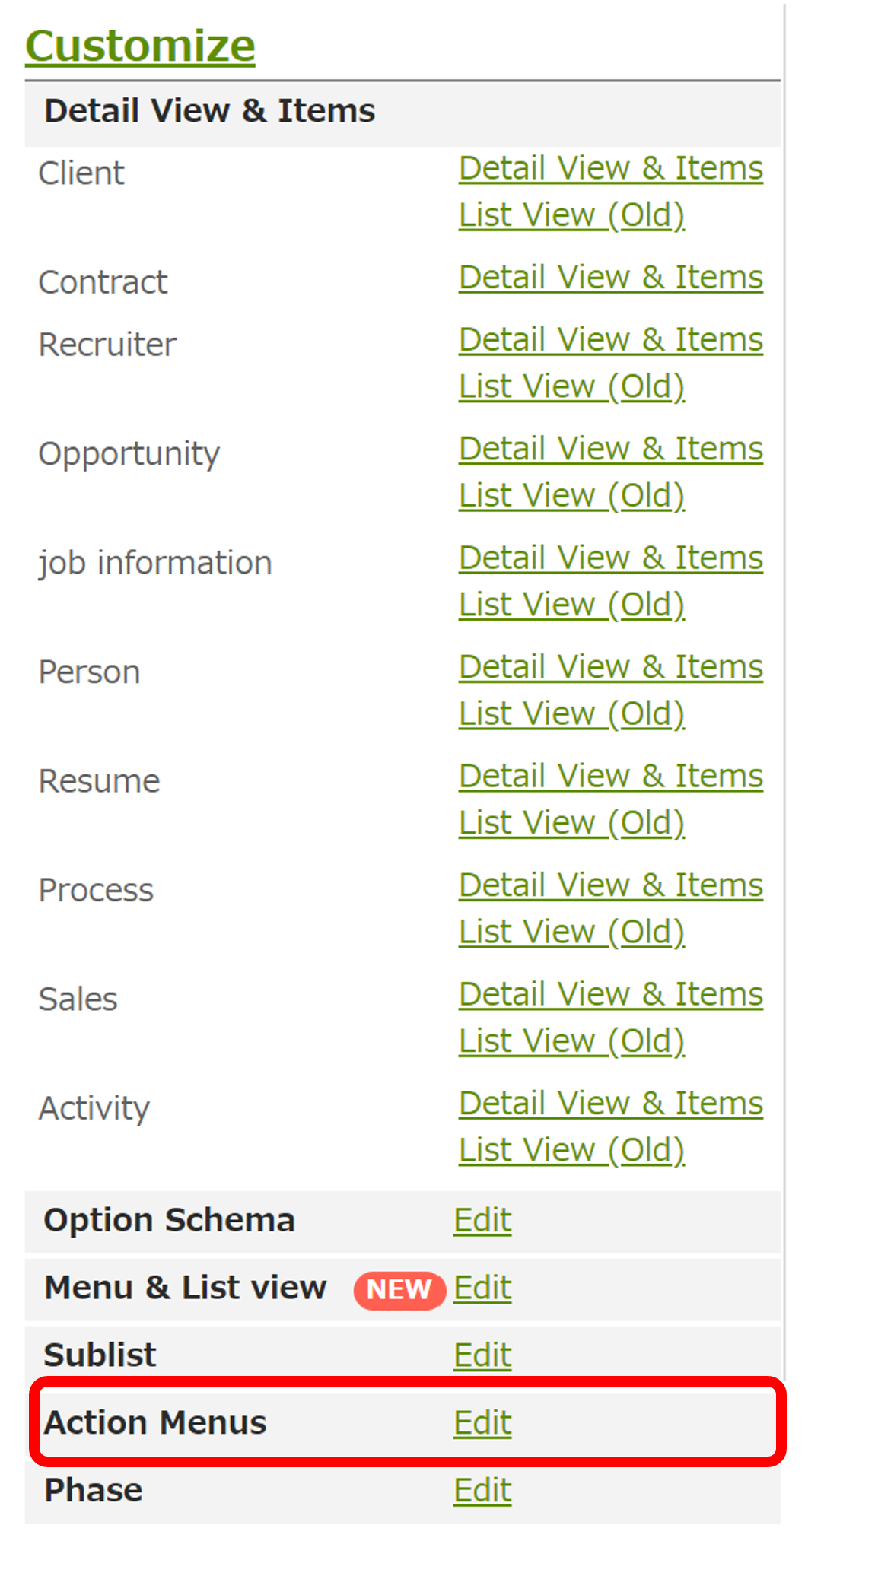Image resolution: width=875 pixels, height=1595 pixels.
Task: Edit the Option Schema
Action: 482,1221
